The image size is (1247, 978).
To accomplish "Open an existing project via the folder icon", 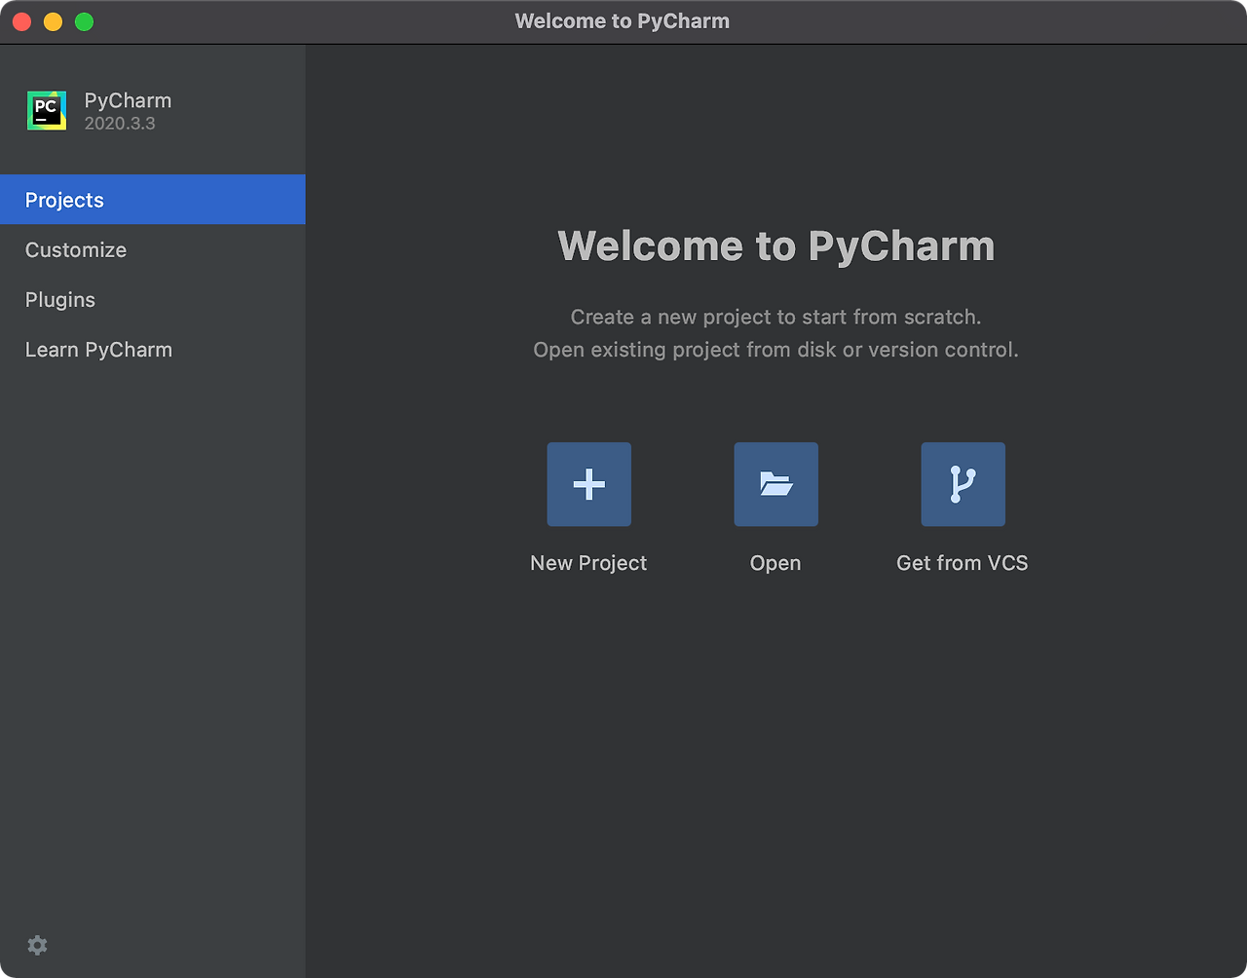I will click(775, 484).
